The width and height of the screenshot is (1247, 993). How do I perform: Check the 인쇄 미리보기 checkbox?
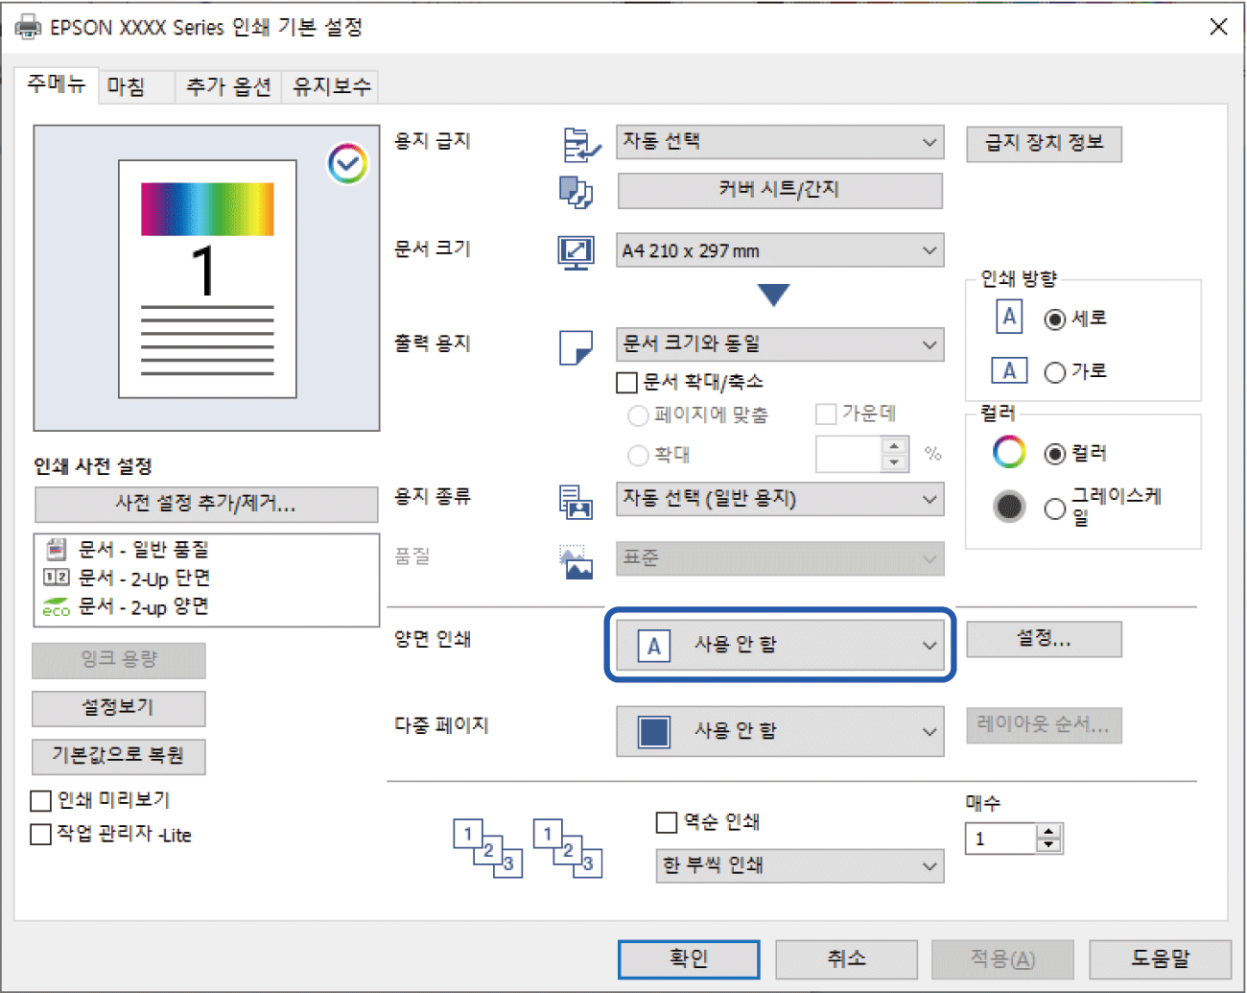pyautogui.click(x=41, y=800)
